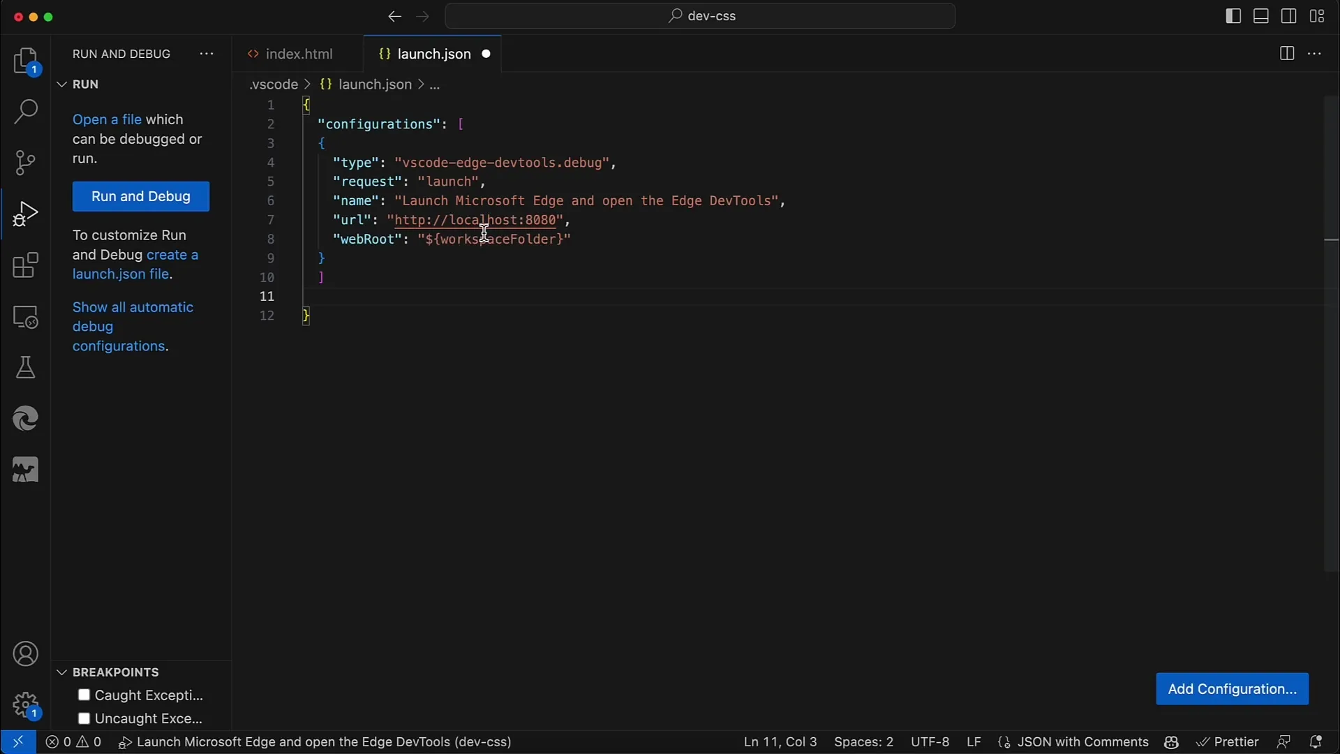This screenshot has height=754, width=1340.
Task: Click the Run and Debug button
Action: [141, 196]
